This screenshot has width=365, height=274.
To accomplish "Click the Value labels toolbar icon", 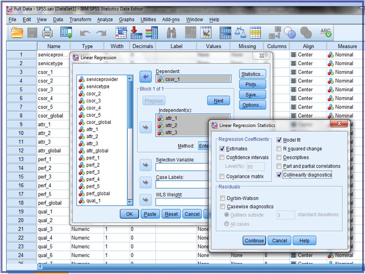I will 275,33.
